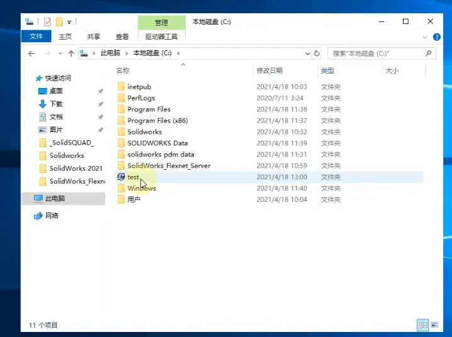The width and height of the screenshot is (452, 337).
Task: Click 本地磁盘 (C:) breadcrumb in address bar
Action: [x=152, y=53]
